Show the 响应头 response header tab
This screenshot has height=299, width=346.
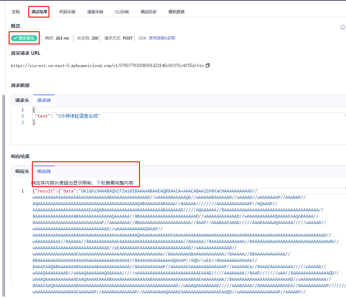click(22, 171)
